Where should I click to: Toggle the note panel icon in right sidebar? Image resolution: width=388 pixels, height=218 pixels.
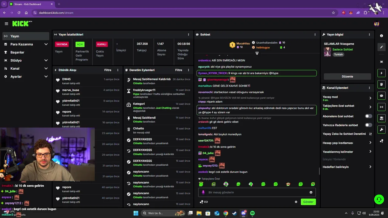[x=381, y=84]
